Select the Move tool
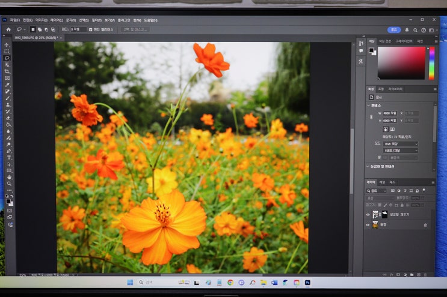 tap(7, 45)
